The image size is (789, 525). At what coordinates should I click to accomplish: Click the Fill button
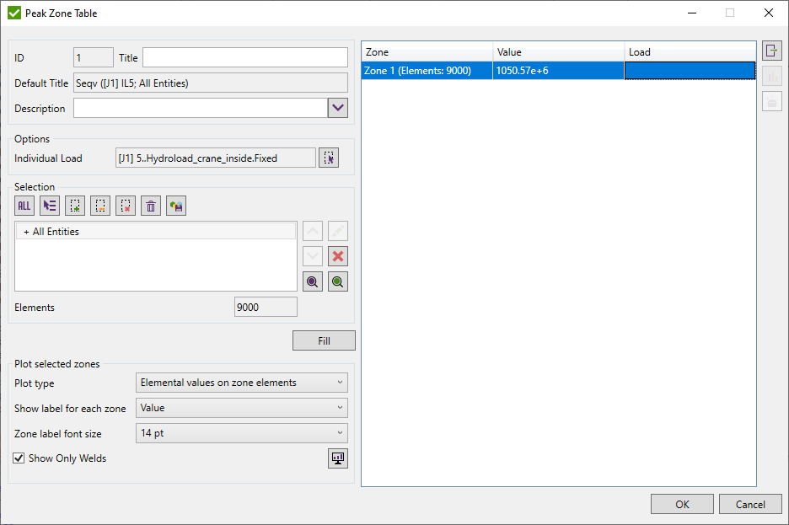click(x=324, y=340)
